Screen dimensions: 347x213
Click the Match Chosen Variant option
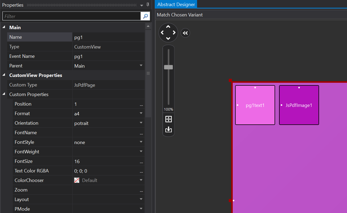tap(180, 15)
